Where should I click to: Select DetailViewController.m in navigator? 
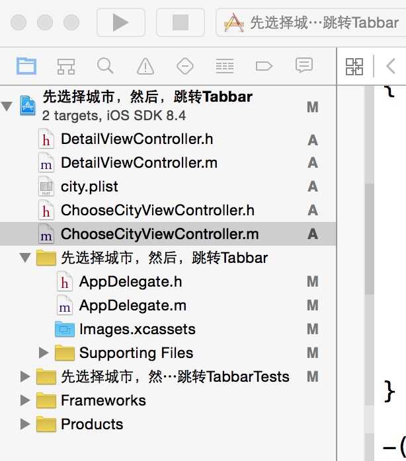[139, 162]
